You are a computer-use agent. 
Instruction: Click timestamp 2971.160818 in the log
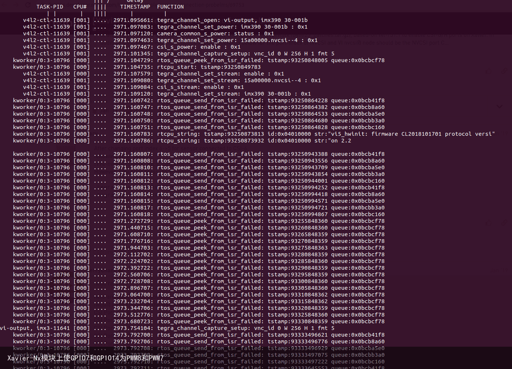click(132, 214)
